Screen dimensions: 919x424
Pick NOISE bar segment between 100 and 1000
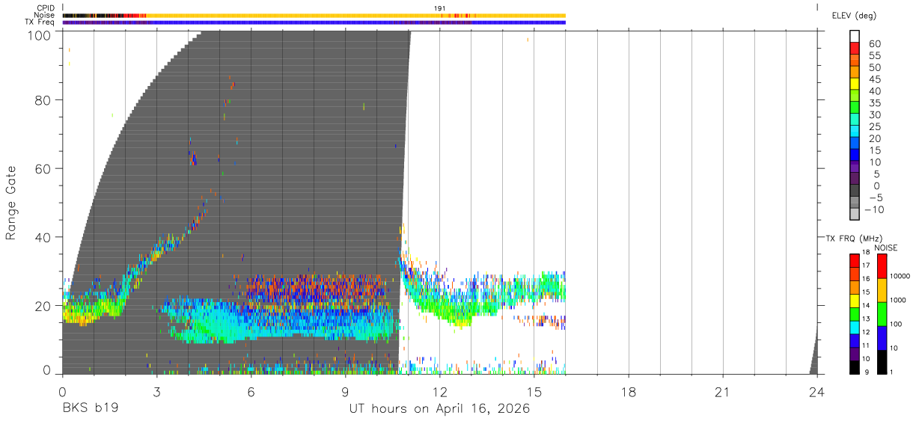click(882, 313)
